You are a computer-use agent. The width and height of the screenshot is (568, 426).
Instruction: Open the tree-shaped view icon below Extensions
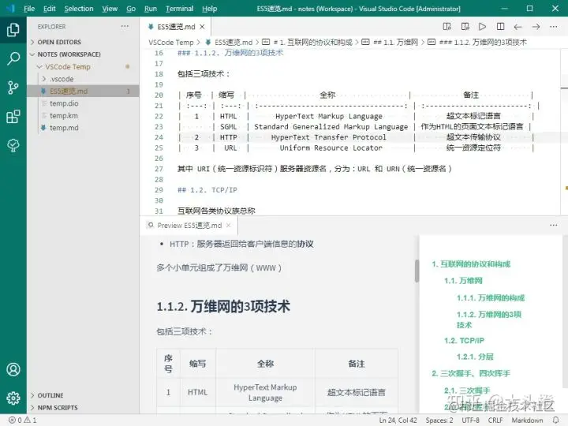[13, 145]
